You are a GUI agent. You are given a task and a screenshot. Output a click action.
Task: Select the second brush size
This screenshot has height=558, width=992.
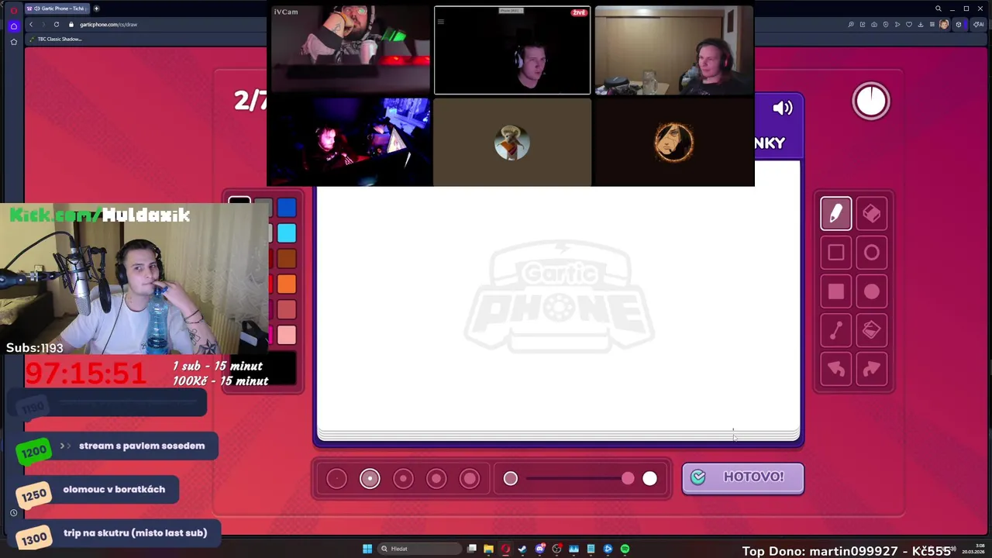[x=370, y=479]
